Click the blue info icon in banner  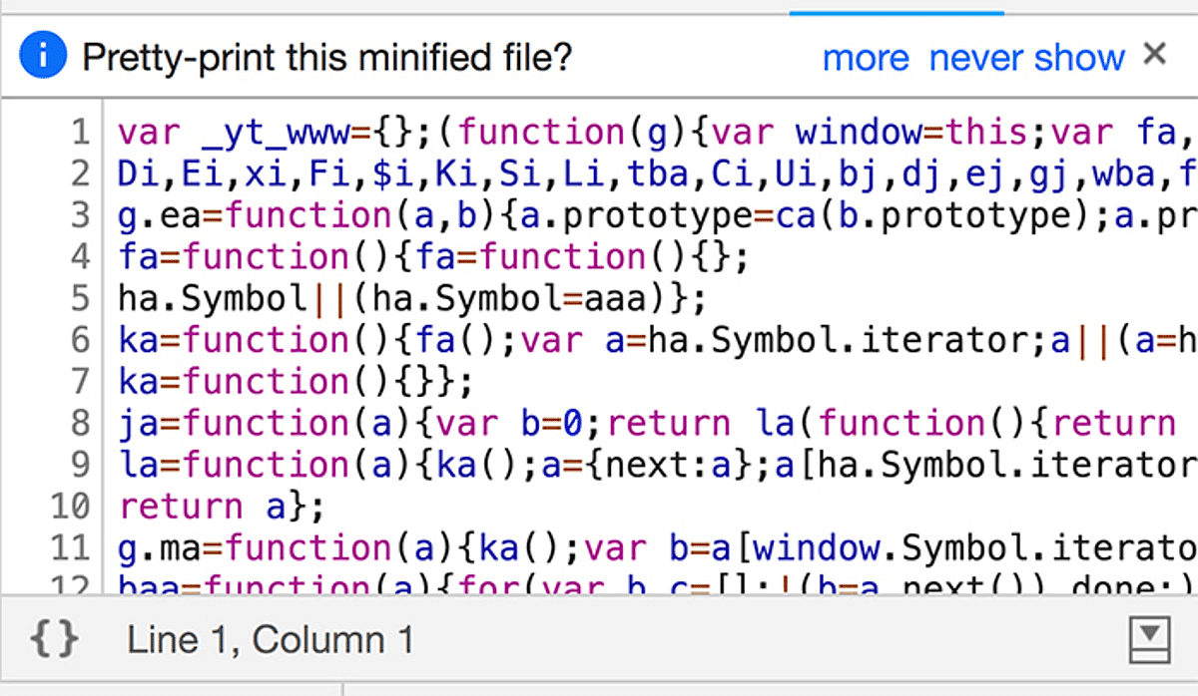(x=41, y=55)
